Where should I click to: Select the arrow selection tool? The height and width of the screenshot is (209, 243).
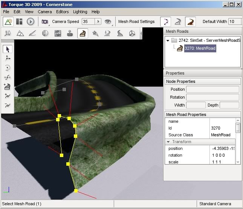(8, 49)
